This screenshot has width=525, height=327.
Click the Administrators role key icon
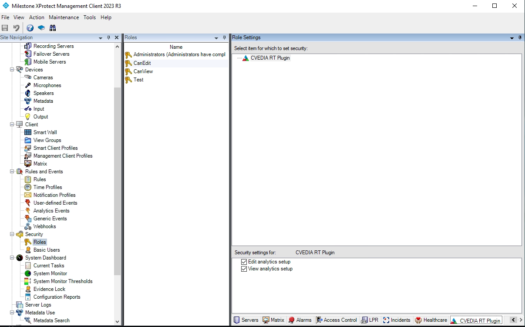pyautogui.click(x=128, y=55)
